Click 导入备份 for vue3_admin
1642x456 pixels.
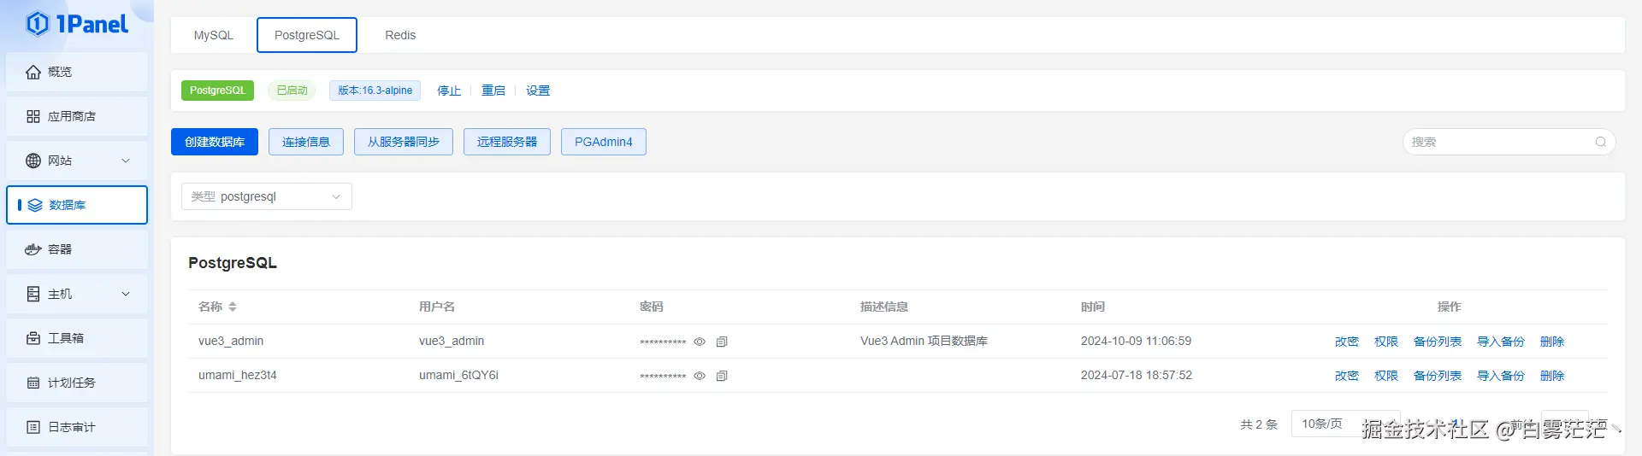pyautogui.click(x=1501, y=342)
